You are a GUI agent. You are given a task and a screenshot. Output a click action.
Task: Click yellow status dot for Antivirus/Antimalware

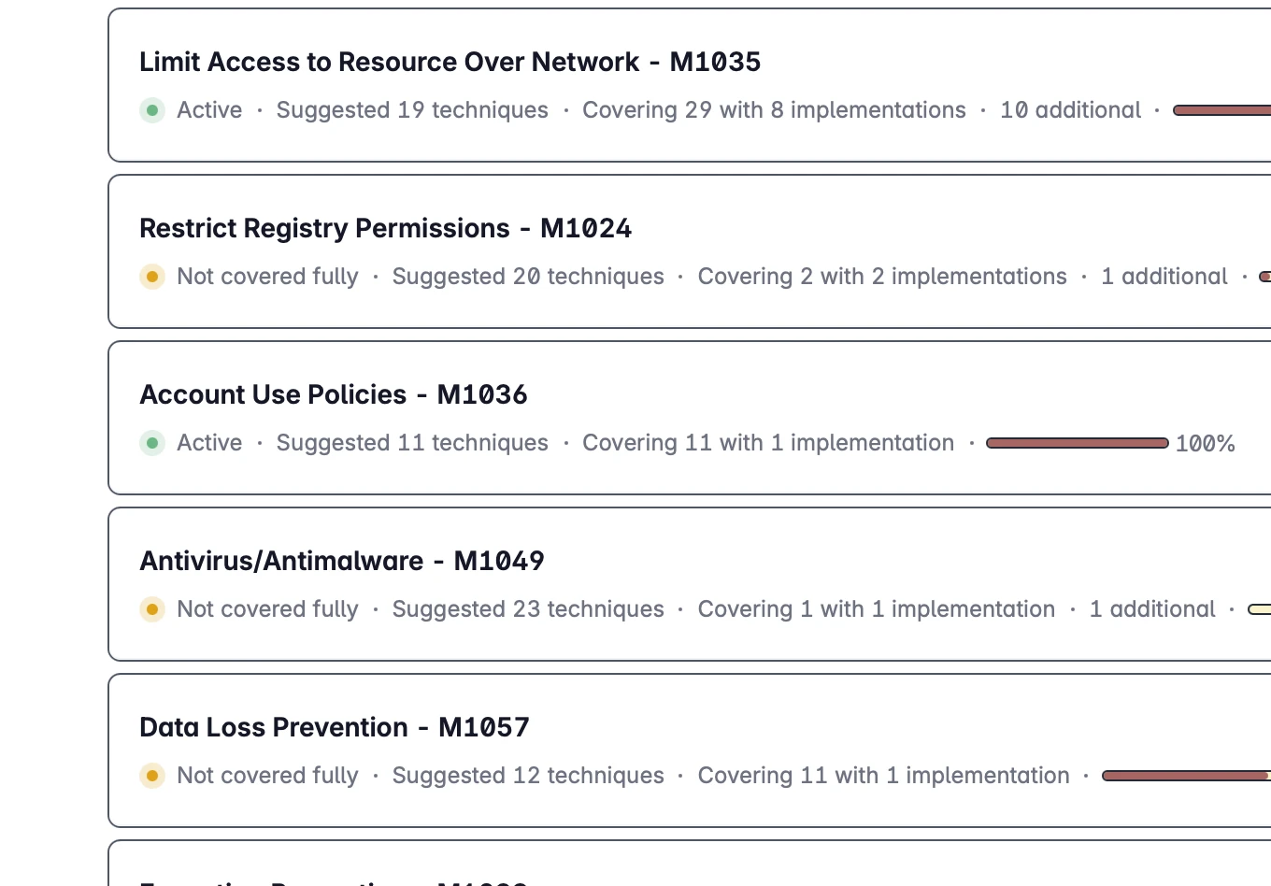pos(152,609)
